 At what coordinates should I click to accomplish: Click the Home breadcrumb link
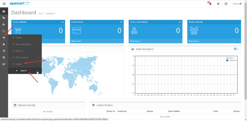click(40, 13)
